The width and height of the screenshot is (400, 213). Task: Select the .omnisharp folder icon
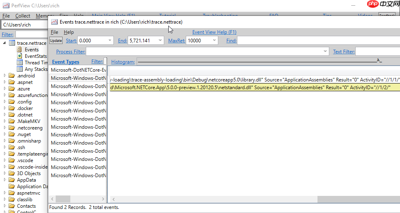pos(12,141)
